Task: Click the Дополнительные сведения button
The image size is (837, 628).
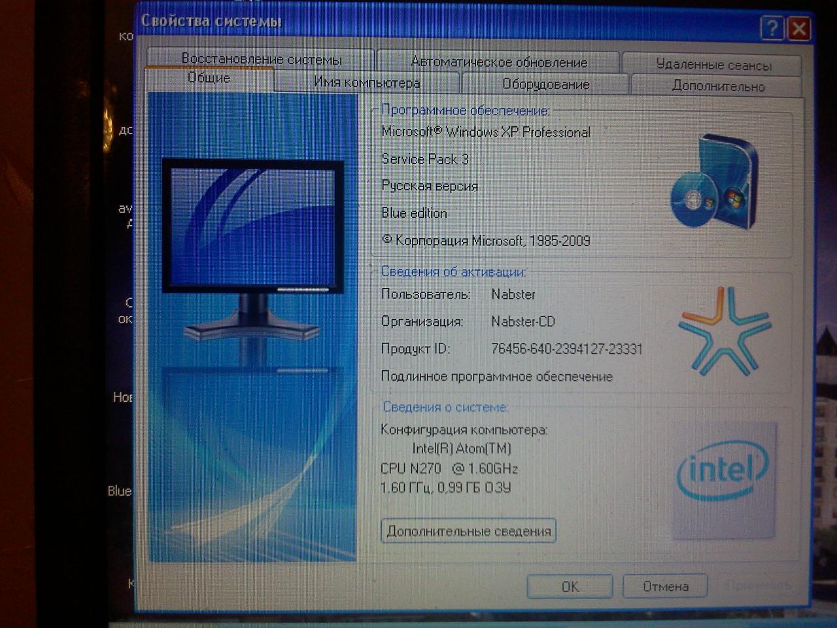Action: [x=468, y=531]
